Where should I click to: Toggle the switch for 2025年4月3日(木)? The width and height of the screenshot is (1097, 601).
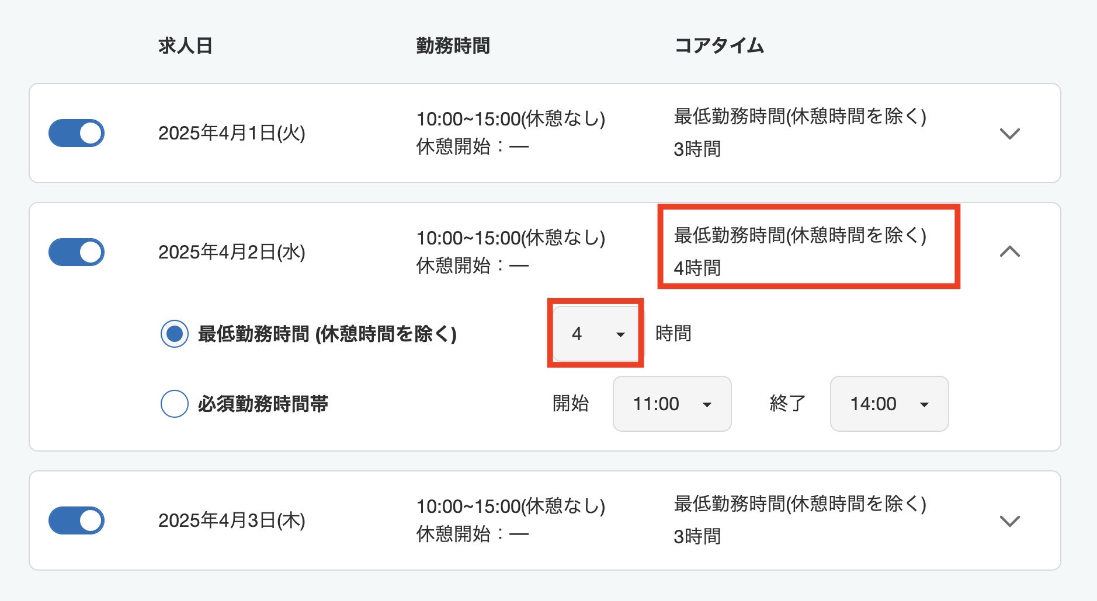click(76, 520)
